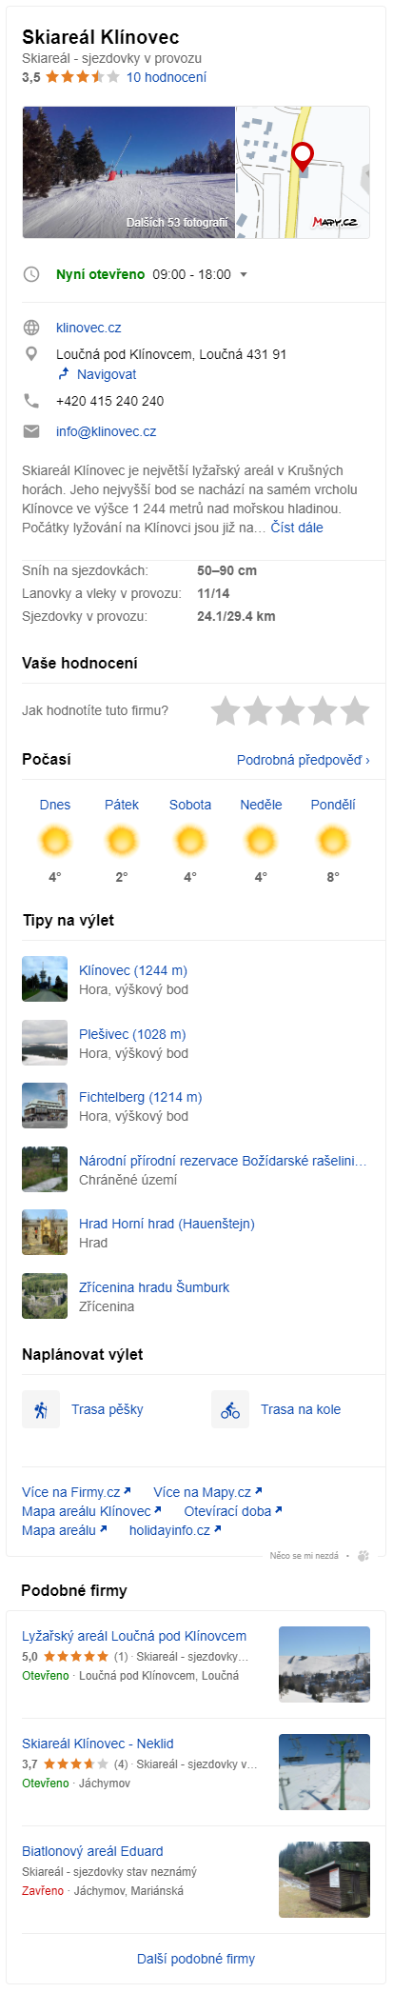Screen dimensions: 393x1993
Task: Expand the opening hours dropdown arrow
Action: (x=244, y=274)
